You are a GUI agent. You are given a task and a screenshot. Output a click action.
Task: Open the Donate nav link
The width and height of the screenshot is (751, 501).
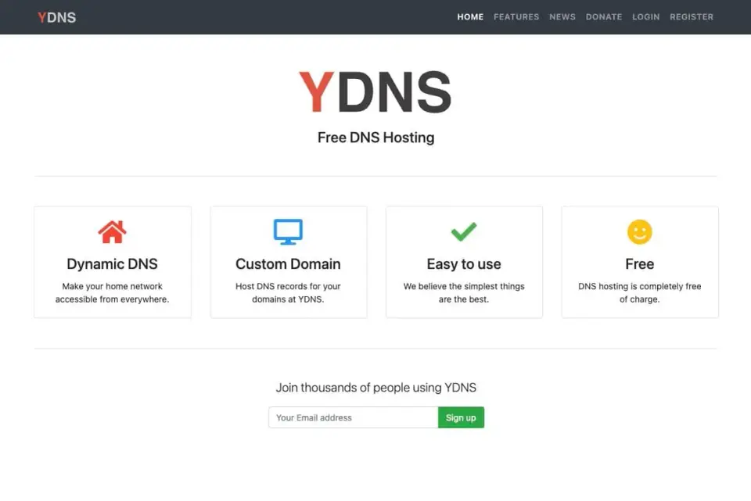pos(603,16)
